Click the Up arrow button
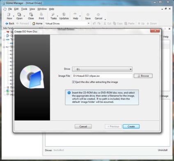The width and height of the screenshot is (174, 161). coord(141,23)
